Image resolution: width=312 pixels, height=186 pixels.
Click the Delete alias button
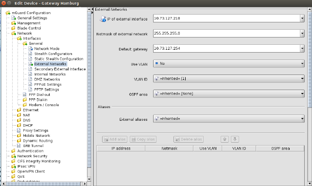[x=189, y=139]
